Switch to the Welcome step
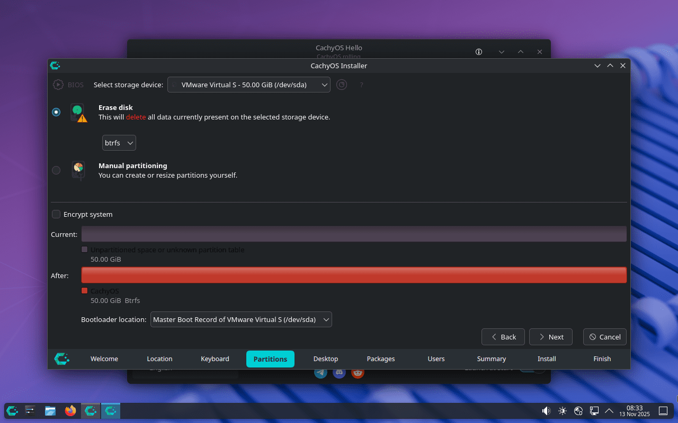Image resolution: width=678 pixels, height=423 pixels. (104, 358)
